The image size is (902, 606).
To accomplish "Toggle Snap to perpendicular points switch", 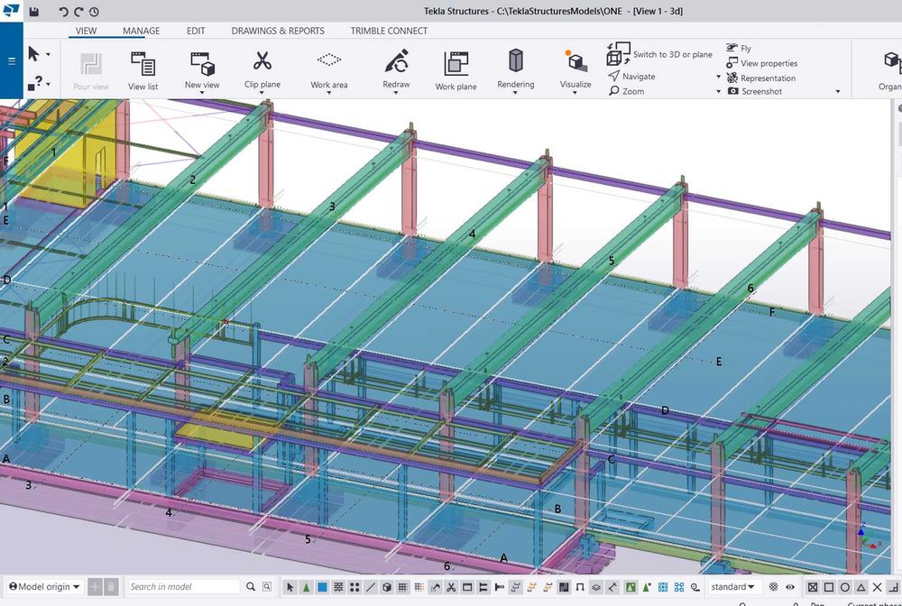I will point(893,587).
